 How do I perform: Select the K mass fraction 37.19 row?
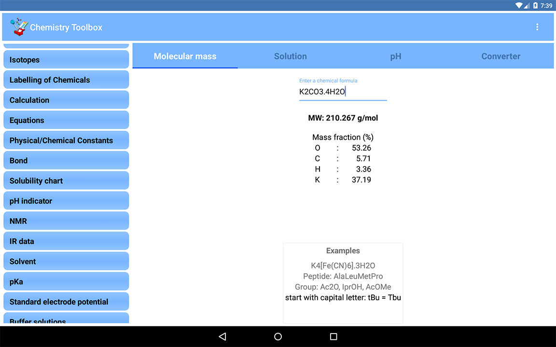[x=343, y=180]
